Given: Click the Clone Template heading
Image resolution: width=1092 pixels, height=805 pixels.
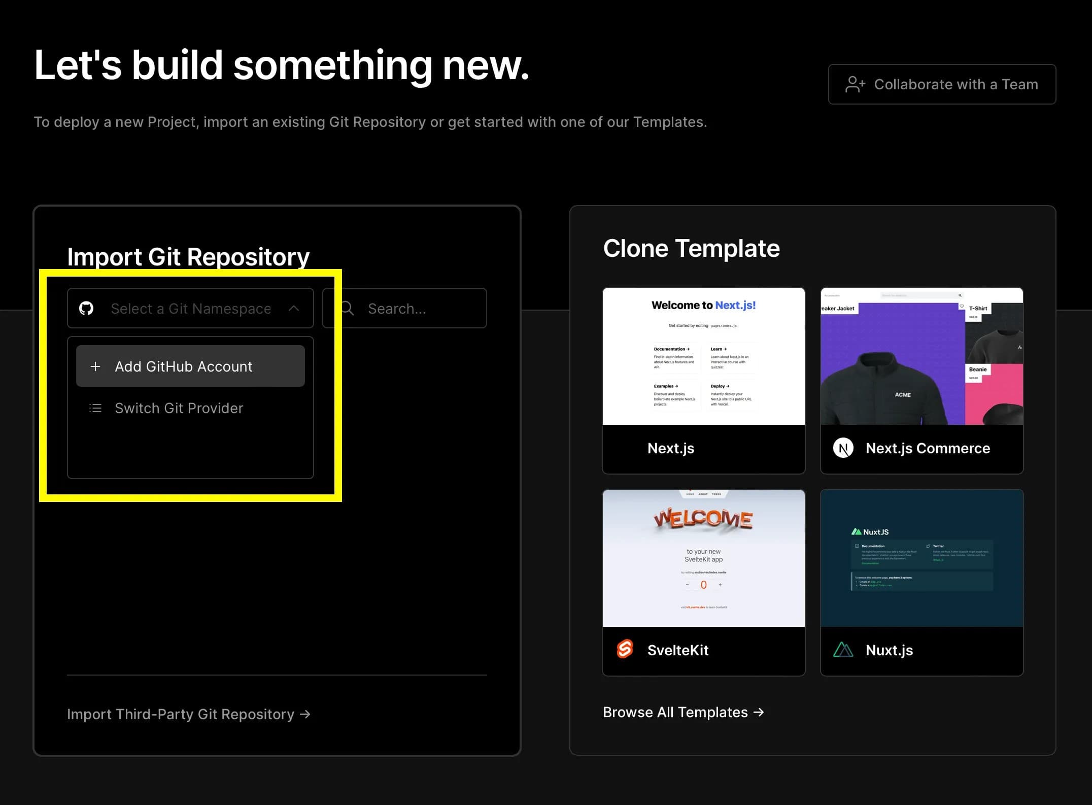Looking at the screenshot, I should [x=691, y=249].
